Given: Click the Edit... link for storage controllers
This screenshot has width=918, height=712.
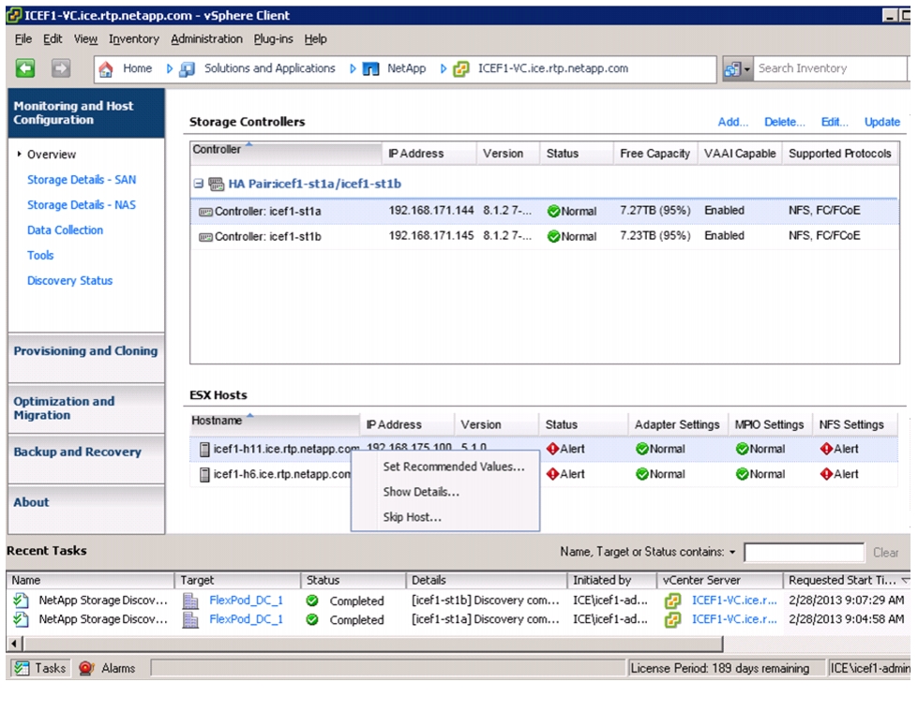Looking at the screenshot, I should click(835, 123).
